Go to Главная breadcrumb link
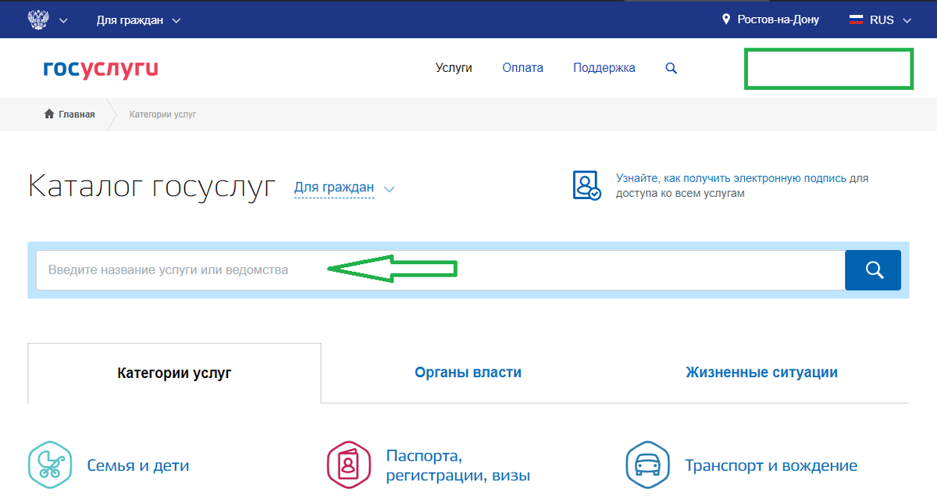 [77, 114]
